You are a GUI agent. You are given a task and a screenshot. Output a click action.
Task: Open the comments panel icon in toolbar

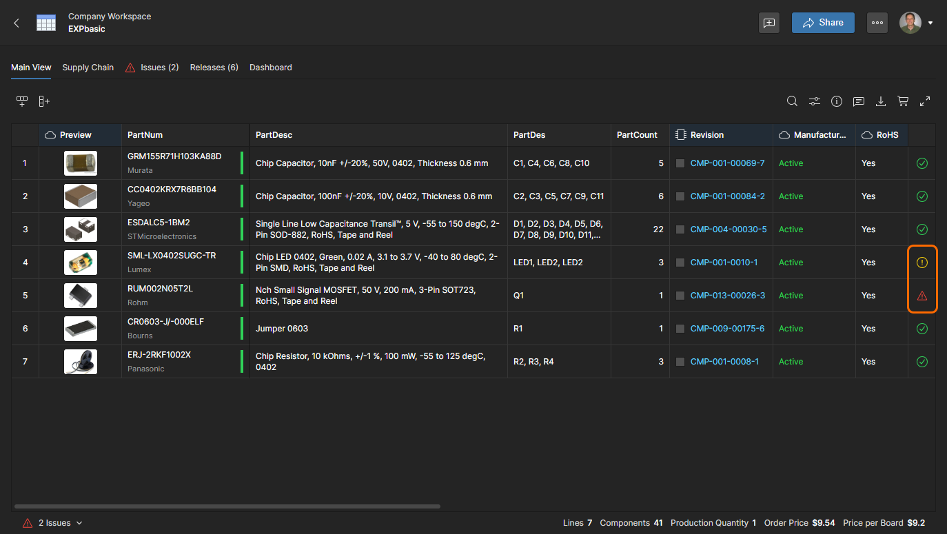click(859, 101)
